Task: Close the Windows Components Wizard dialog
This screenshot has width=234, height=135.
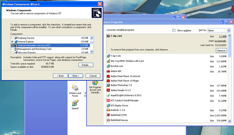Action: [100, 4]
